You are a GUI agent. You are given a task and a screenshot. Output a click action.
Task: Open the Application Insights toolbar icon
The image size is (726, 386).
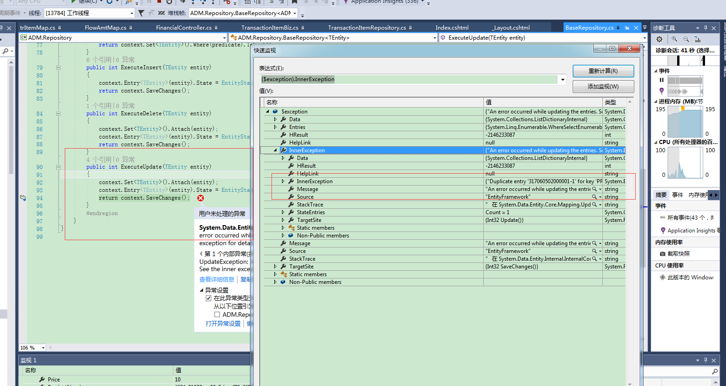pos(346,1)
